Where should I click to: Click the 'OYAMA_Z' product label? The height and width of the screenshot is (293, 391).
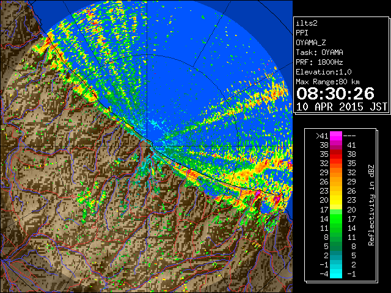[x=311, y=43]
